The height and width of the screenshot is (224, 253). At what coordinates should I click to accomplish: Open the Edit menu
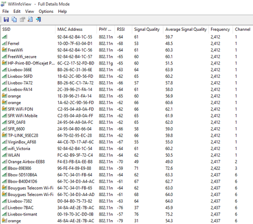click(x=17, y=11)
